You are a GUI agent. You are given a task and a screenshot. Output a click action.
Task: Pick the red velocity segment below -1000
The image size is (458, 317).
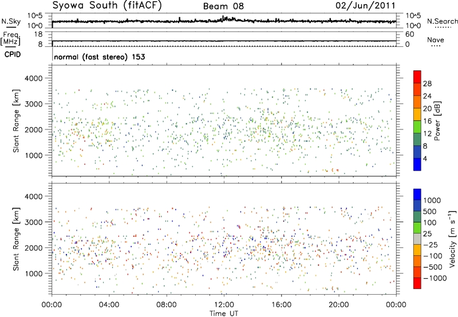click(417, 283)
